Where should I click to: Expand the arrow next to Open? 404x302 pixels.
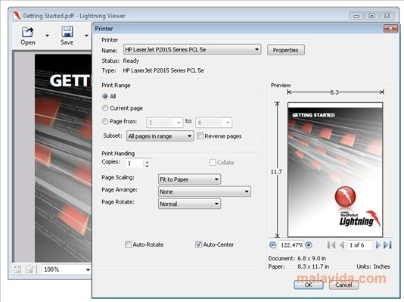47,36
